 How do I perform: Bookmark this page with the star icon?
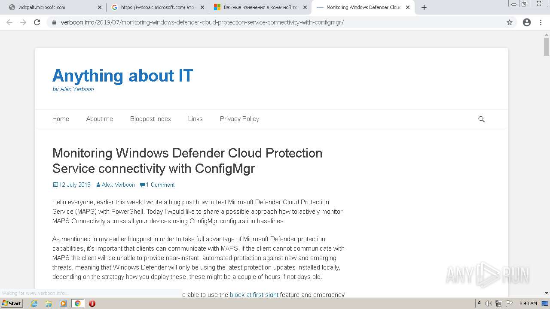pos(510,22)
